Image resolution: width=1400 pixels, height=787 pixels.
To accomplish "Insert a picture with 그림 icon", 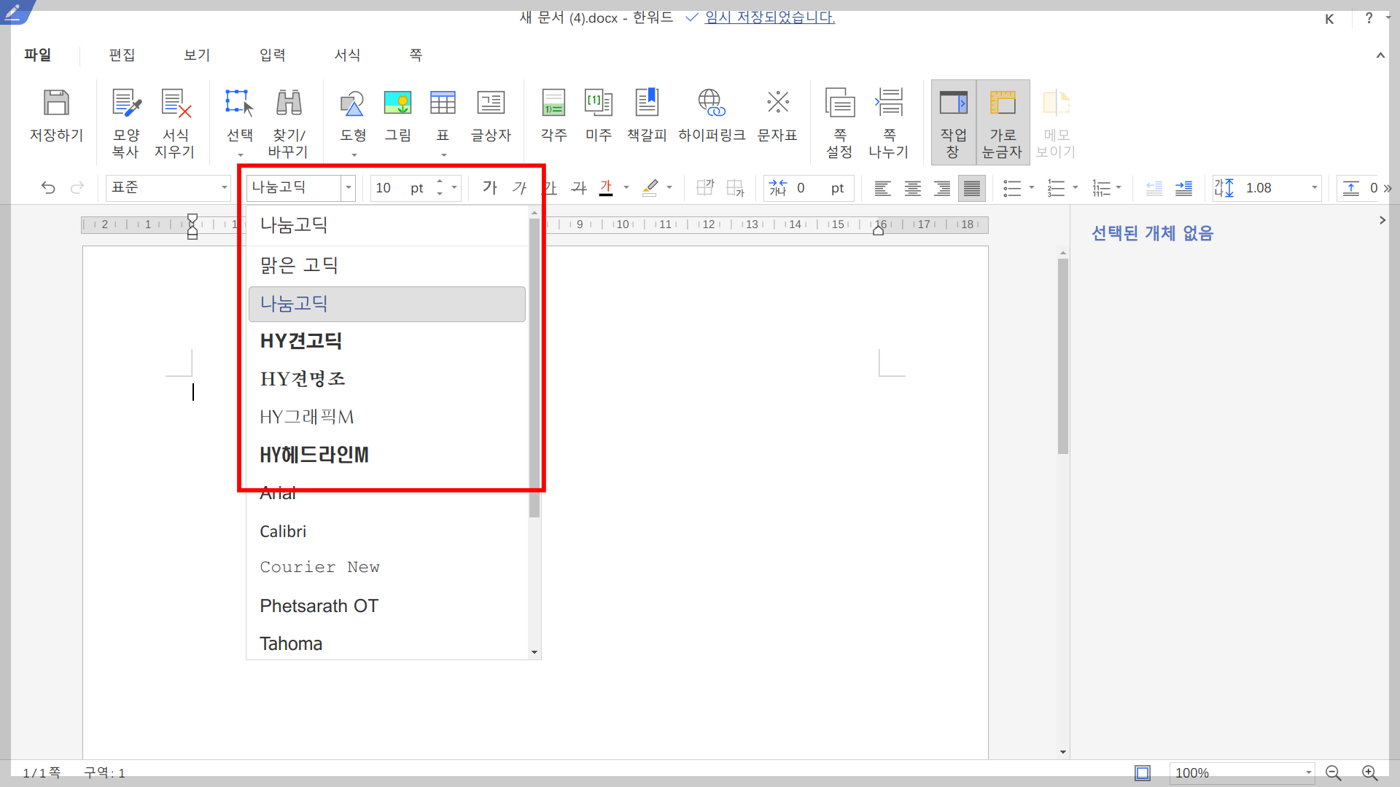I will (x=397, y=103).
